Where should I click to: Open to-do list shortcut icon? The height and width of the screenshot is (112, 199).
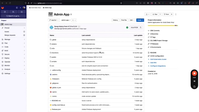tap(21, 12)
